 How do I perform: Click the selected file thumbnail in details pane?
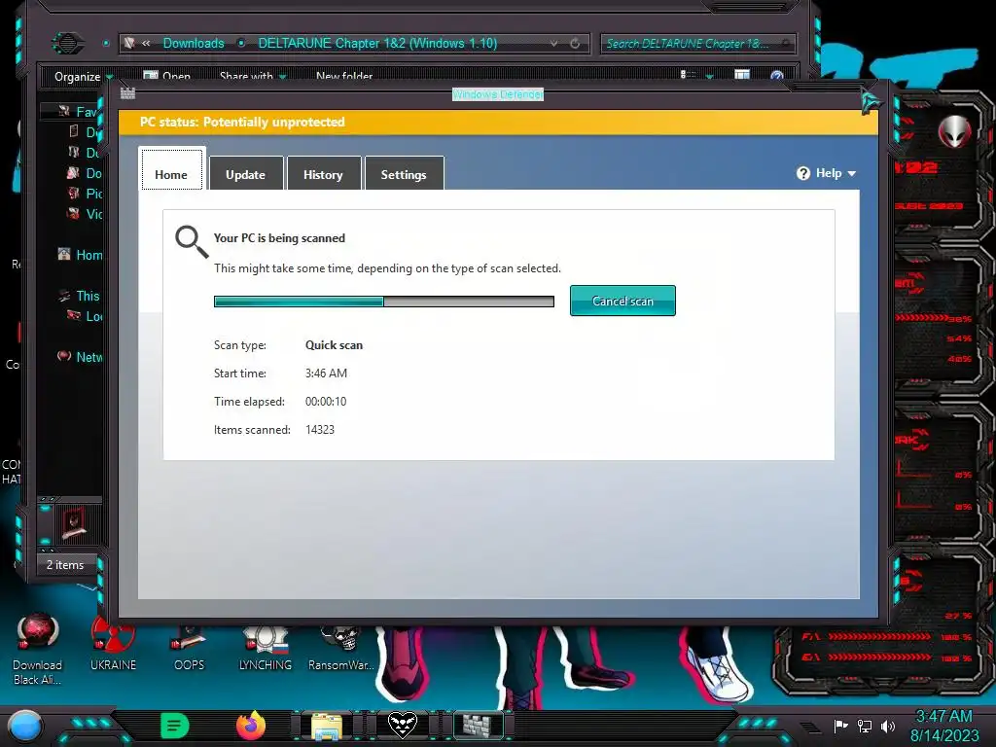point(74,523)
